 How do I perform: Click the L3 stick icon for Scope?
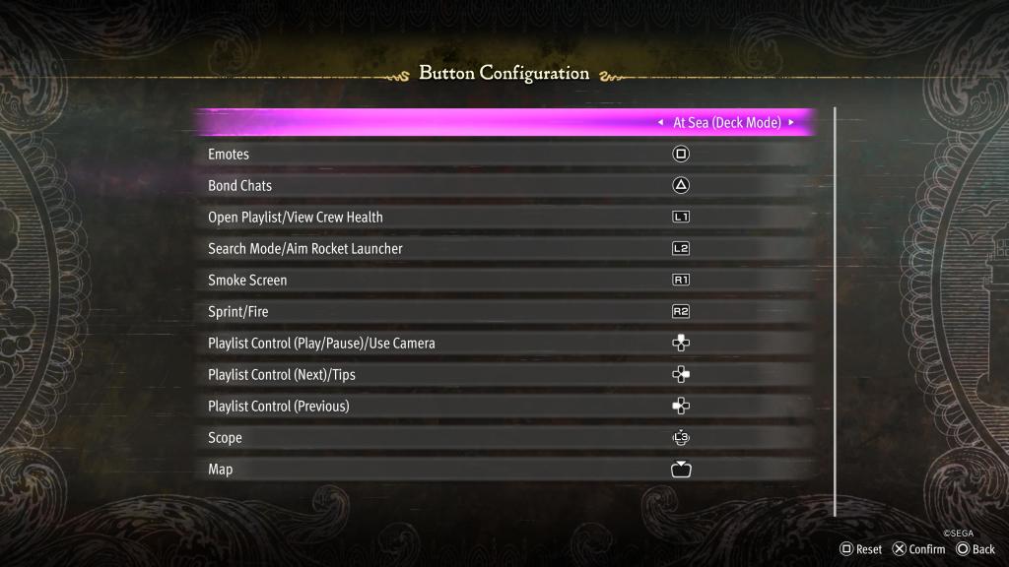coord(680,438)
